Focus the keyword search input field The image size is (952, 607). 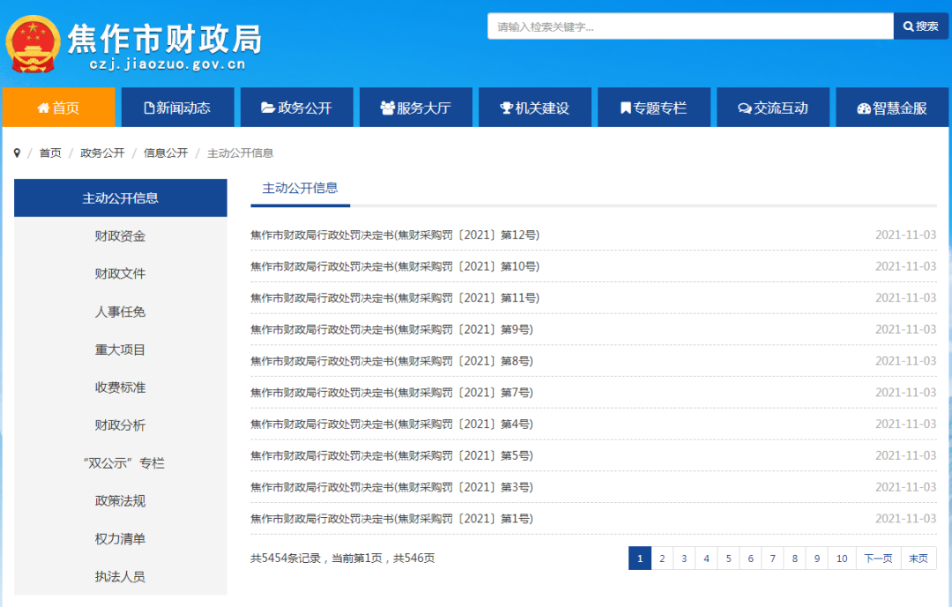(689, 26)
